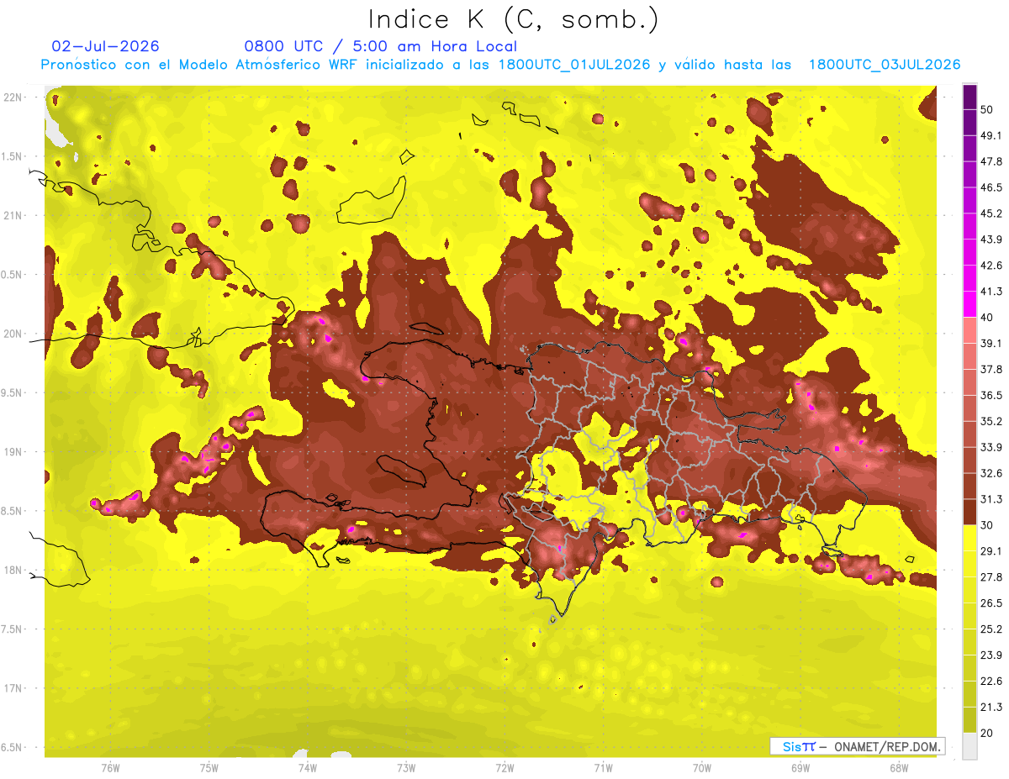
Task: Click the colorbar label '29.1'
Action: tap(991, 550)
